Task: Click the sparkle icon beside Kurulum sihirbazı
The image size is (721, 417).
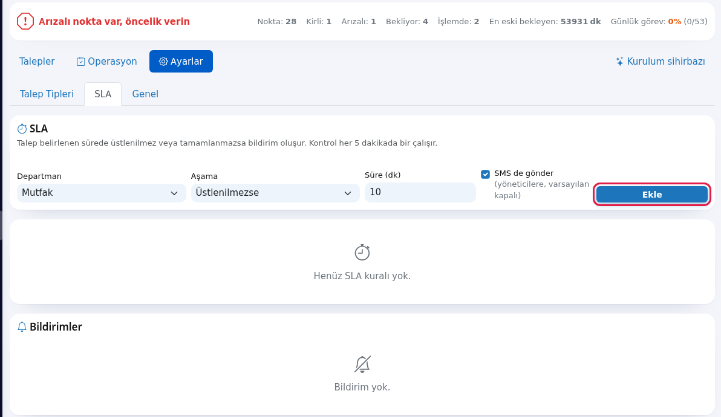Action: click(x=620, y=61)
